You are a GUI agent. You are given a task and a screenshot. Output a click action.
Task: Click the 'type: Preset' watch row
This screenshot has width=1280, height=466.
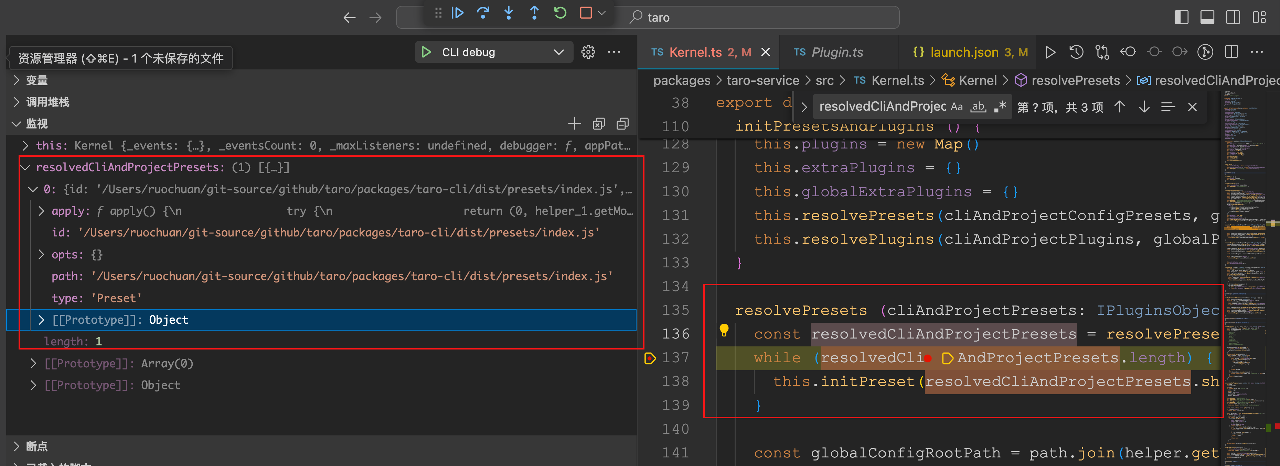321,298
